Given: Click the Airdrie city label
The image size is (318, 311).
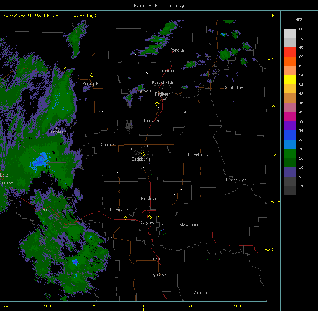Looking at the screenshot, I should (x=149, y=198).
